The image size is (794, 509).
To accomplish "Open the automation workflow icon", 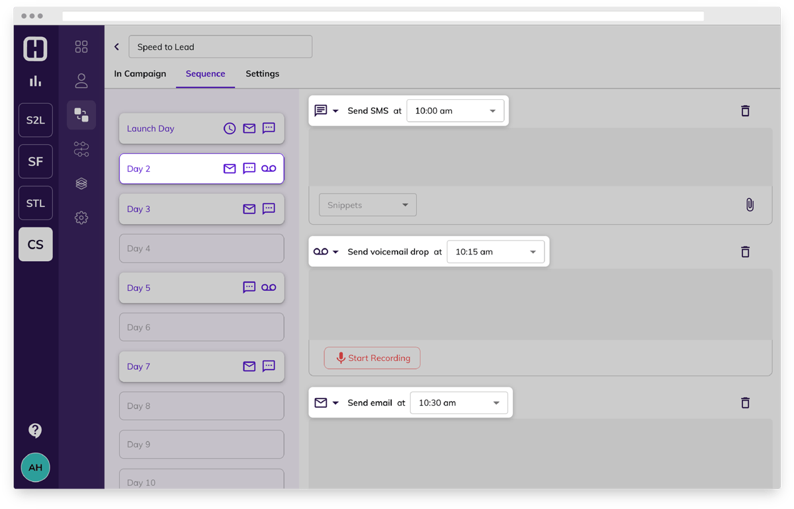I will tap(81, 149).
